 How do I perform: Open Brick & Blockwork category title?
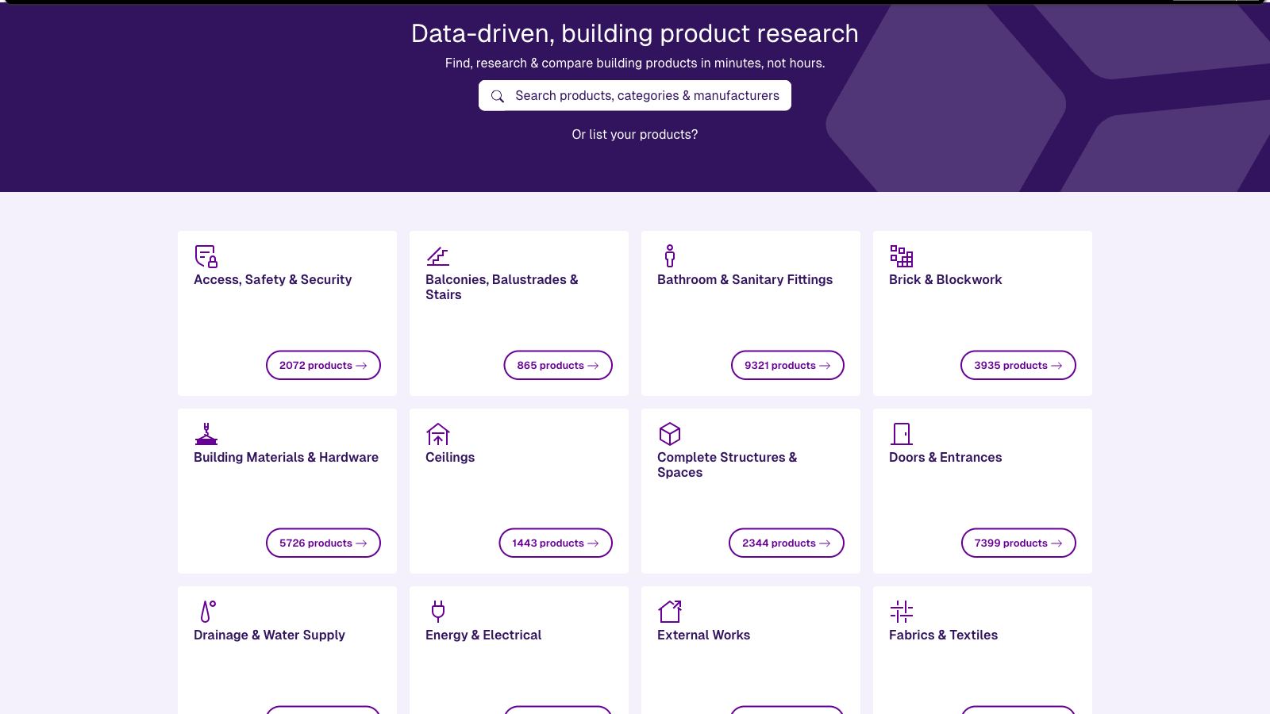[x=945, y=279]
